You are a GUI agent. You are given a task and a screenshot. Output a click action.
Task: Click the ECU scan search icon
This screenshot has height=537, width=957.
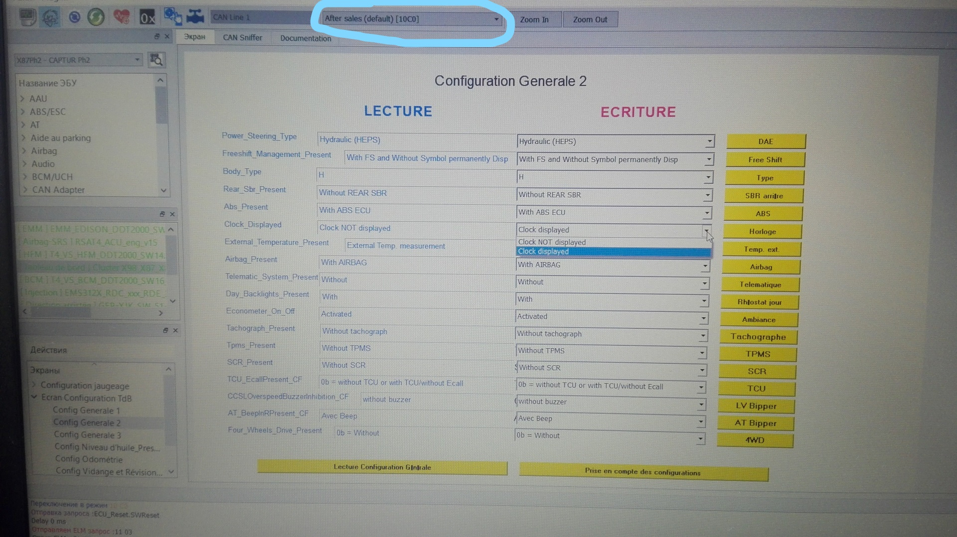[x=157, y=60]
